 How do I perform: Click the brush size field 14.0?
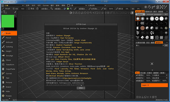23,9
